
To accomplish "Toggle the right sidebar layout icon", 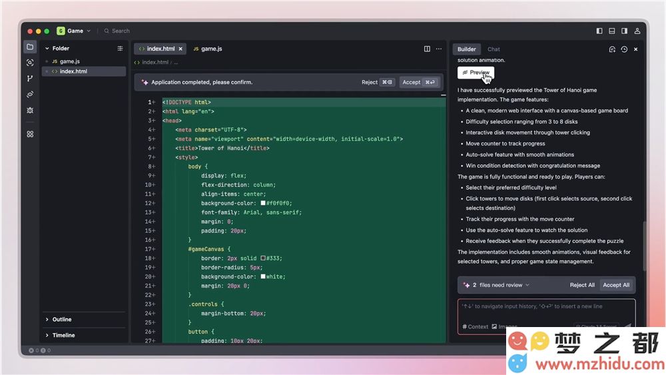I will pyautogui.click(x=624, y=31).
